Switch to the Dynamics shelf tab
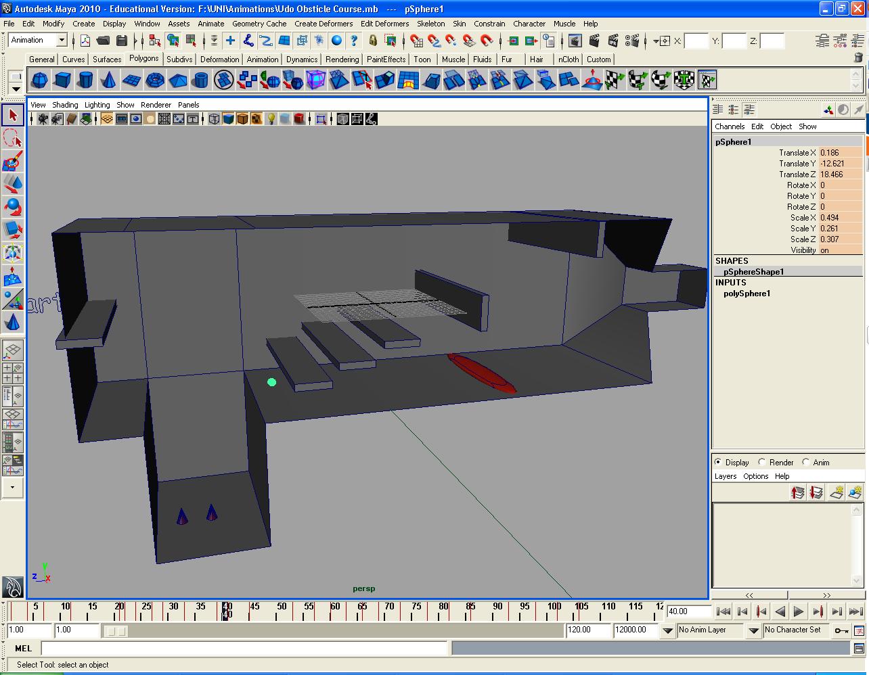Image resolution: width=869 pixels, height=675 pixels. [x=302, y=59]
